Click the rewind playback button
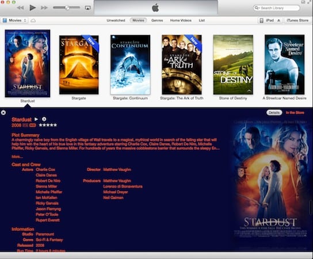 tap(20, 8)
